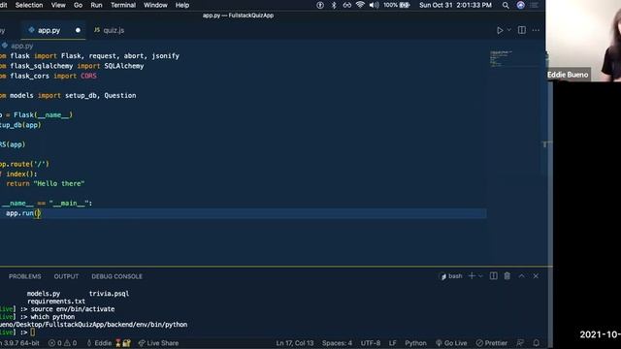The width and height of the screenshot is (621, 349).
Task: Switch to the PROBLEMS panel tab
Action: [25, 276]
